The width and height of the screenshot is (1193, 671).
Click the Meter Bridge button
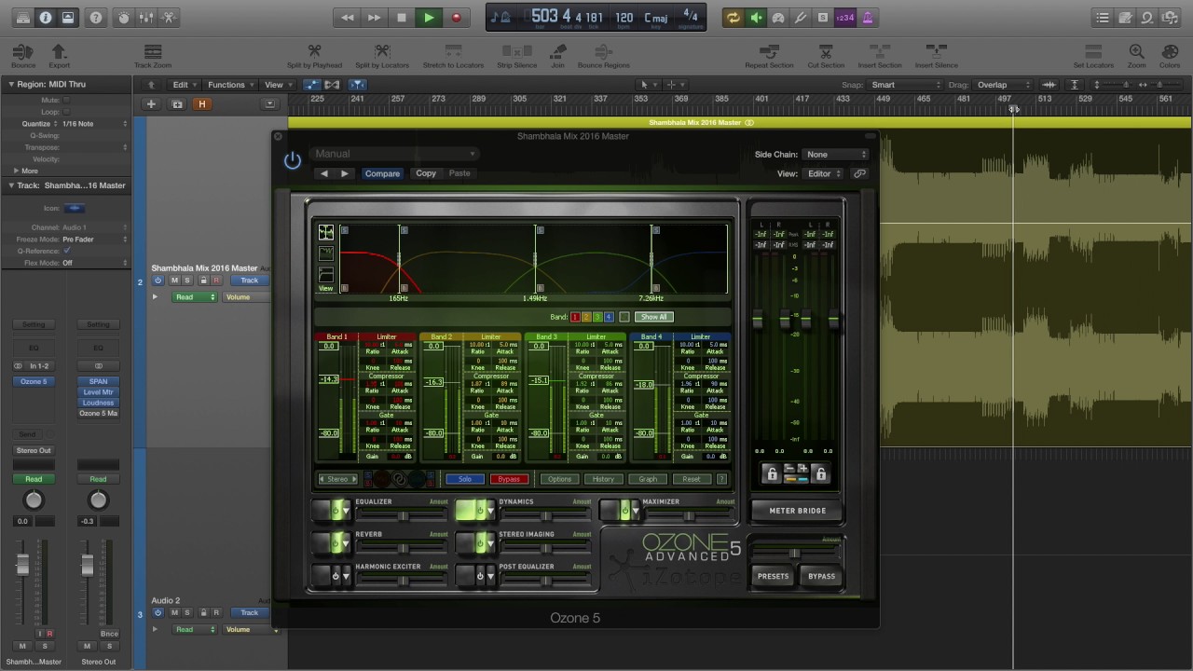tap(797, 511)
